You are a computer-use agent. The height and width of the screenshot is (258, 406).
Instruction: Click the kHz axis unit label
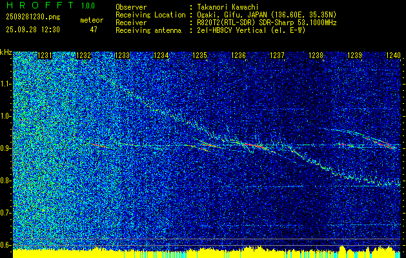(x=6, y=52)
